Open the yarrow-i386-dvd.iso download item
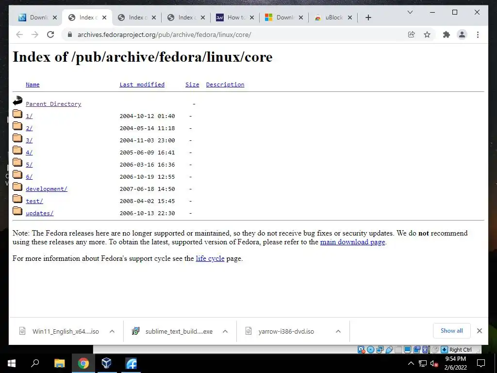Screen dimensions: 497x373 pyautogui.click(x=286, y=331)
